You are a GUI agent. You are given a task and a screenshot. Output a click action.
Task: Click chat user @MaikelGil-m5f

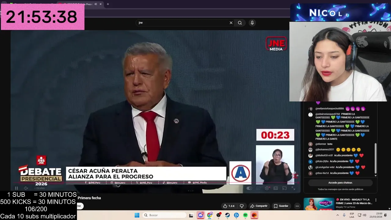point(324,156)
